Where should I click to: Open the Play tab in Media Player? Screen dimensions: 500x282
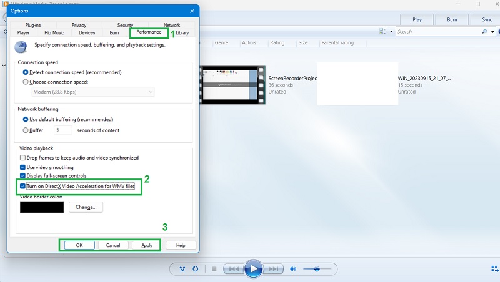pos(417,20)
